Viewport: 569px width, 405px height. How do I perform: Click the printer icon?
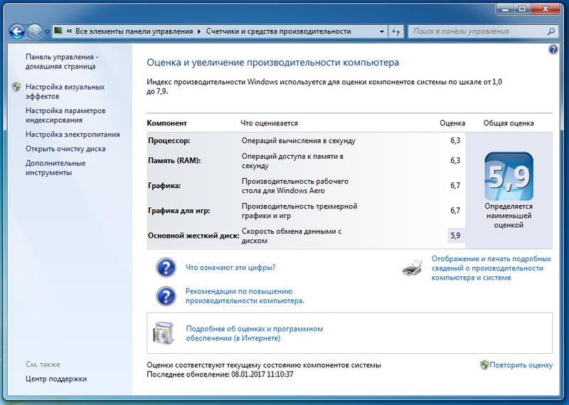(x=413, y=268)
